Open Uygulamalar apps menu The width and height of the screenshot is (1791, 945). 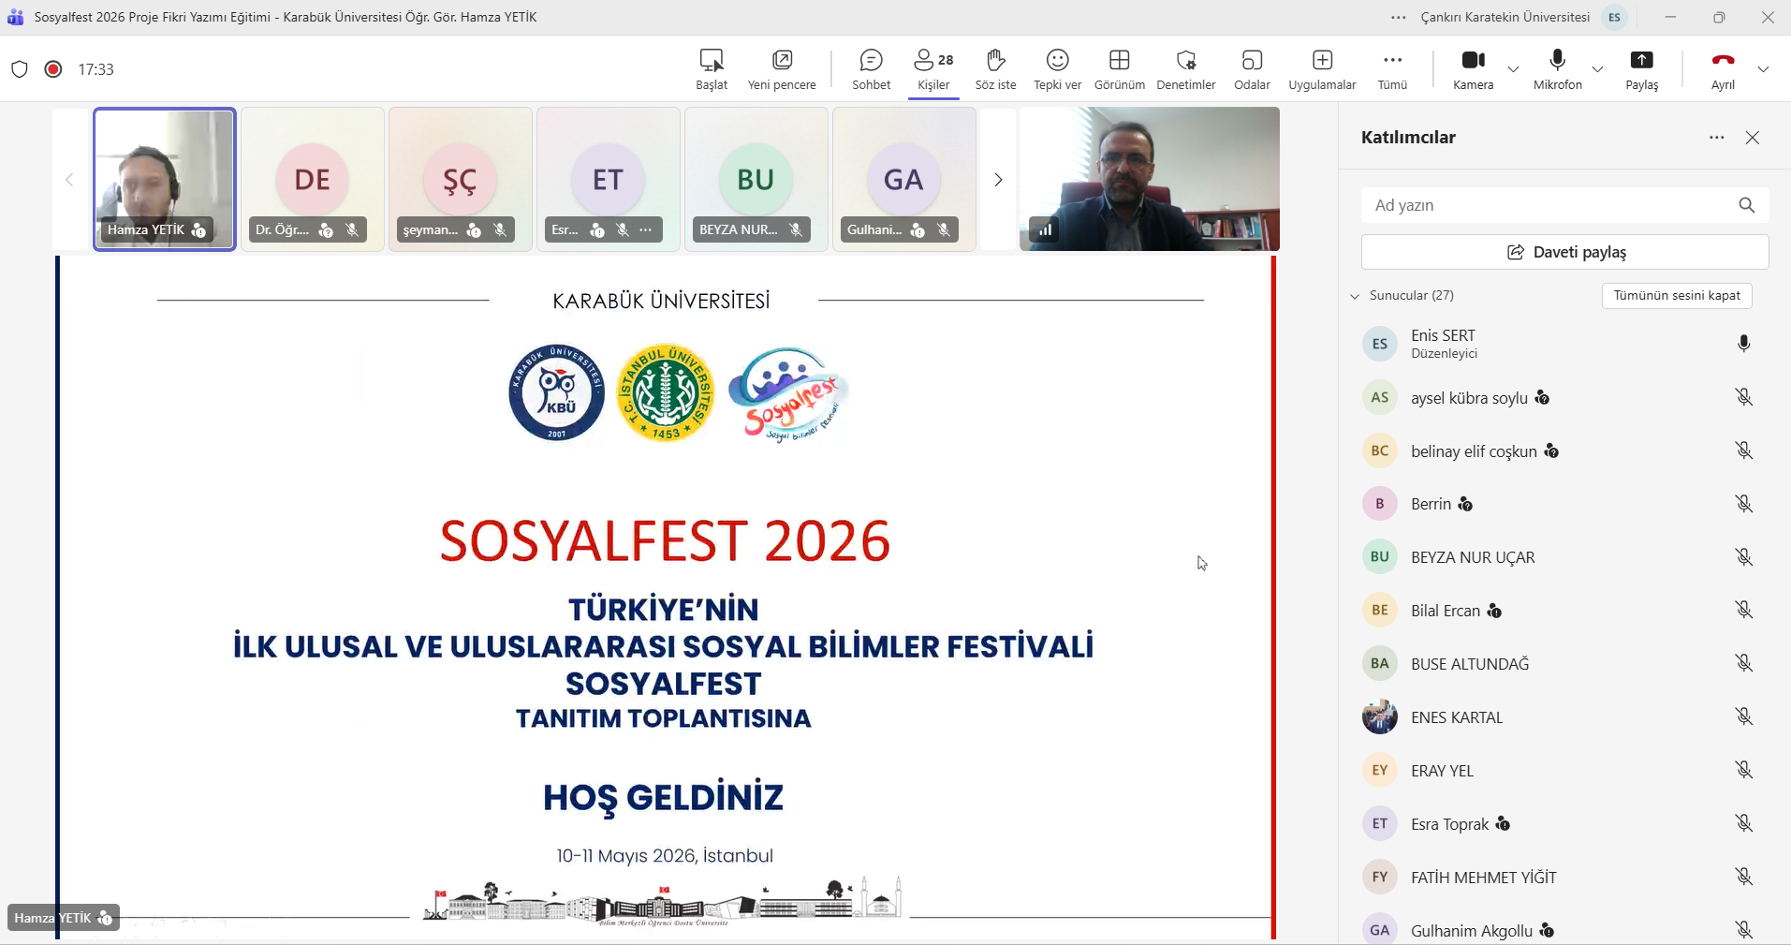click(x=1322, y=69)
